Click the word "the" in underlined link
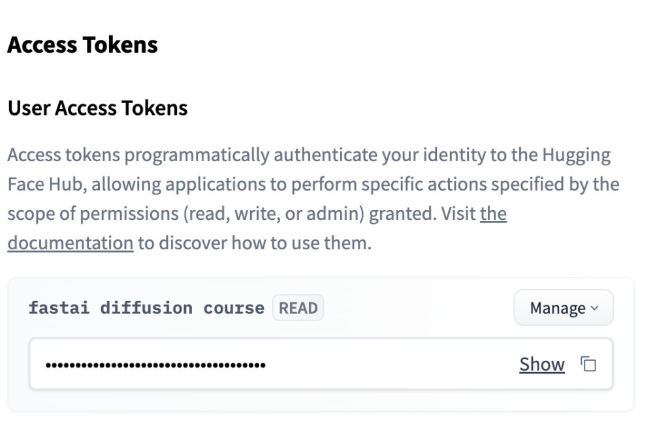The width and height of the screenshot is (668, 430). point(493,214)
